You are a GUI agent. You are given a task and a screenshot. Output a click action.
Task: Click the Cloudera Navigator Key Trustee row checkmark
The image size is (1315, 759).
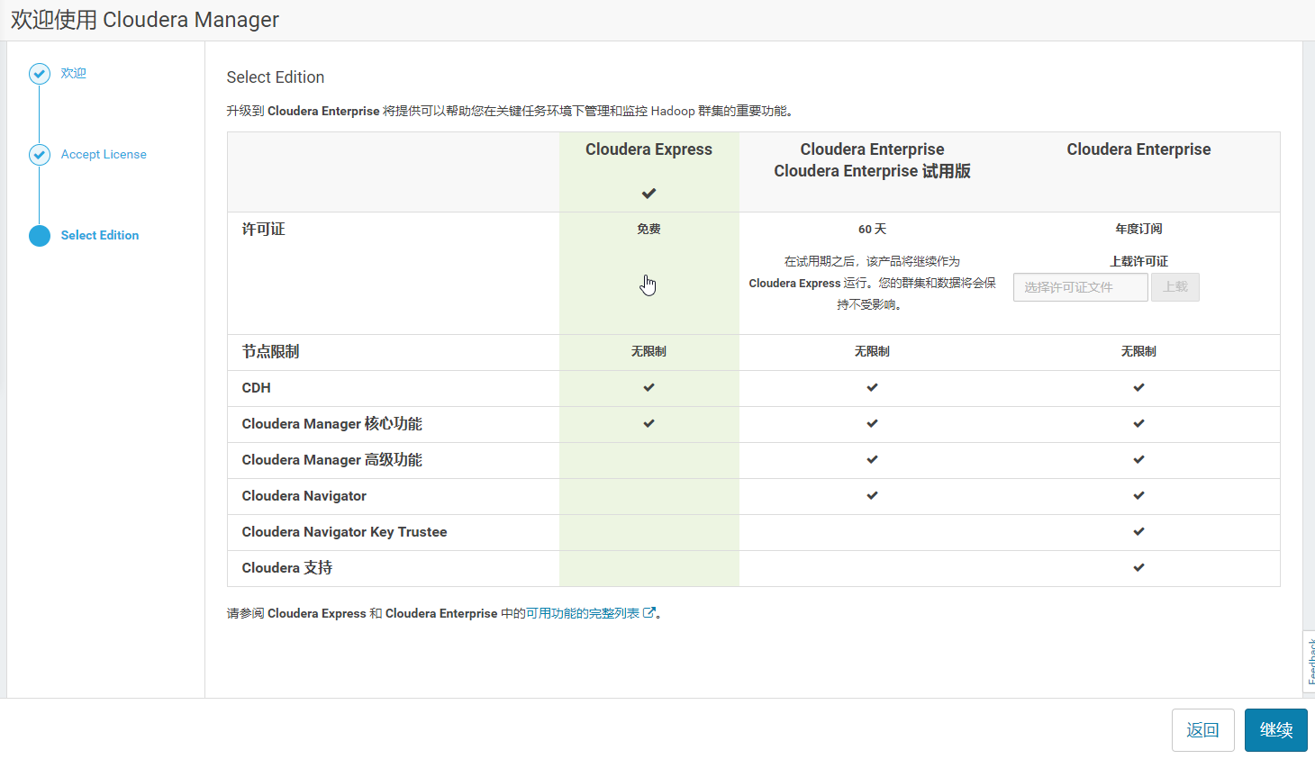tap(1138, 531)
